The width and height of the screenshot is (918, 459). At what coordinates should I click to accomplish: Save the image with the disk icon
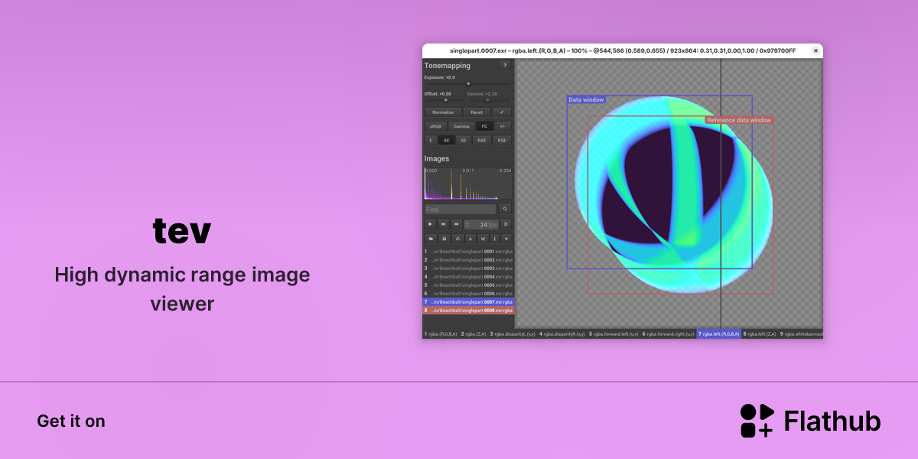pos(444,239)
